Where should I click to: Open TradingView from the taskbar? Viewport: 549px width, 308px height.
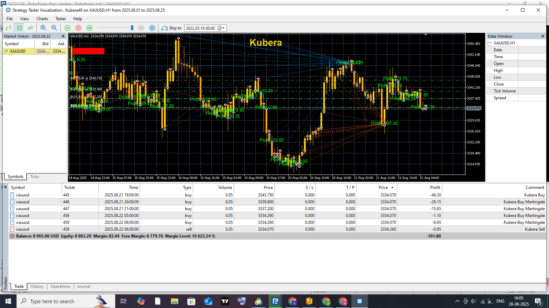225,301
